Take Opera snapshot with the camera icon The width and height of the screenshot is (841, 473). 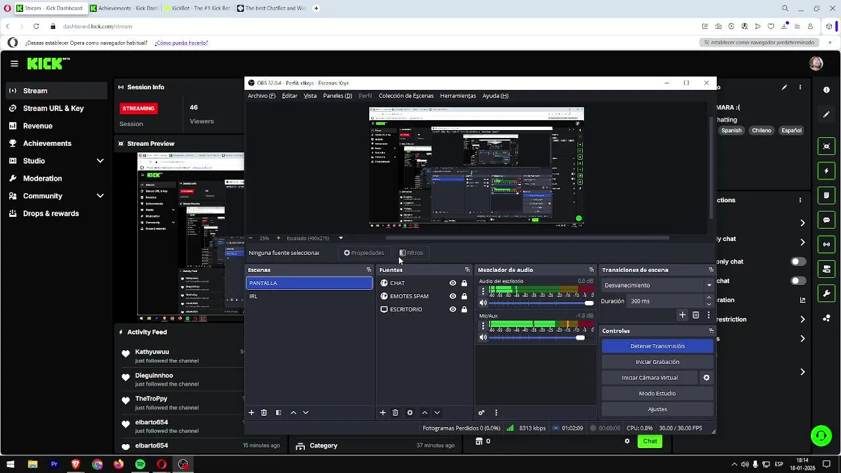718,26
